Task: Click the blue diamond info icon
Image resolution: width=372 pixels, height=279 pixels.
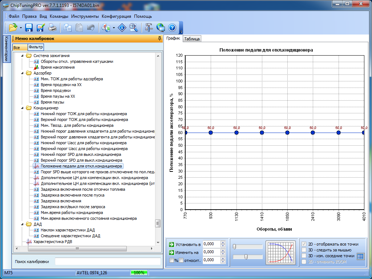Action: pyautogui.click(x=123, y=28)
